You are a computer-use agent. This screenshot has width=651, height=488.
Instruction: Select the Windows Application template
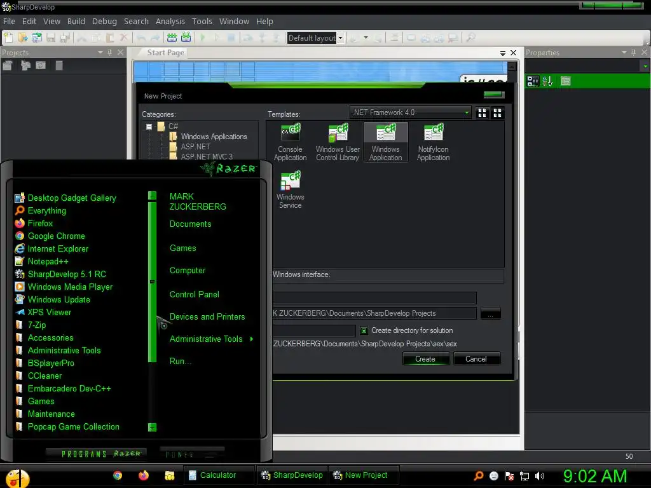point(386,142)
